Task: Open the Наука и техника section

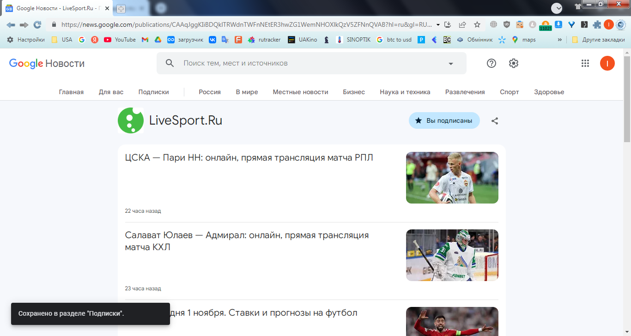Action: pyautogui.click(x=405, y=92)
